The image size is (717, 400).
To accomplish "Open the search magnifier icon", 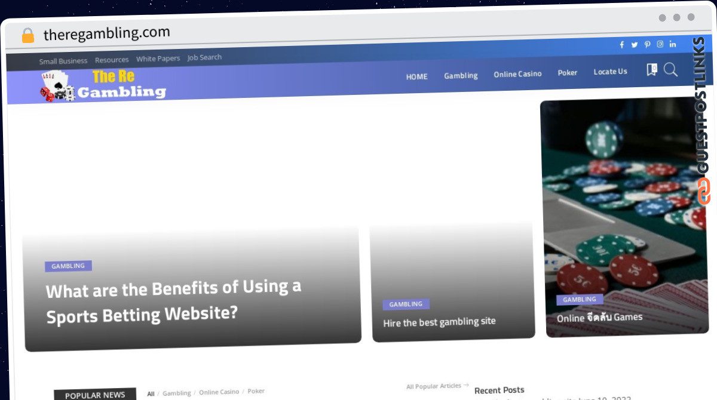I will [x=670, y=70].
